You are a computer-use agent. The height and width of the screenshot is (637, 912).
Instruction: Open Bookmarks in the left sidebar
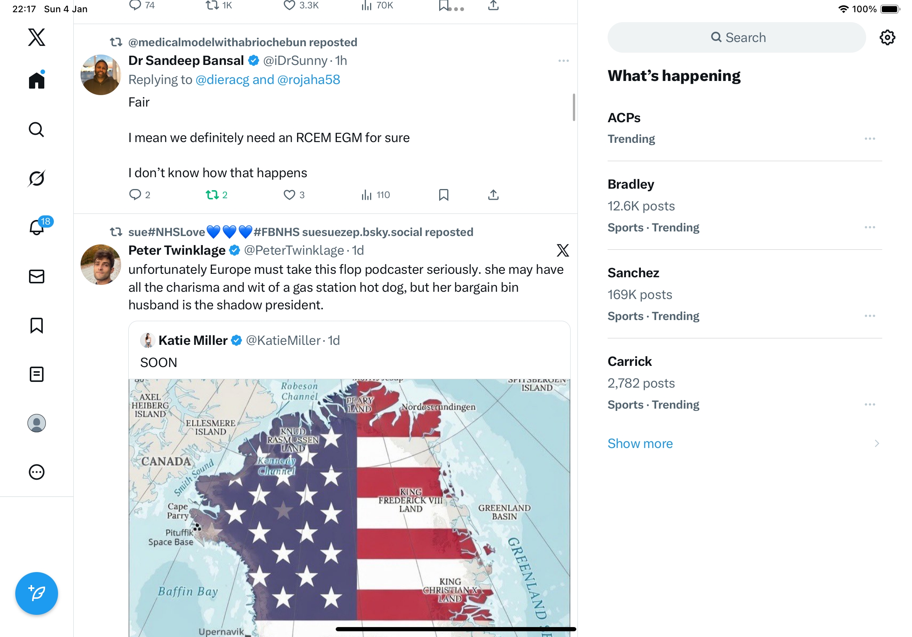coord(37,325)
